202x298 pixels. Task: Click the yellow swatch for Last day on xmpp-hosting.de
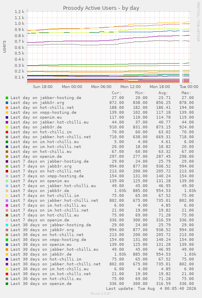(7, 113)
